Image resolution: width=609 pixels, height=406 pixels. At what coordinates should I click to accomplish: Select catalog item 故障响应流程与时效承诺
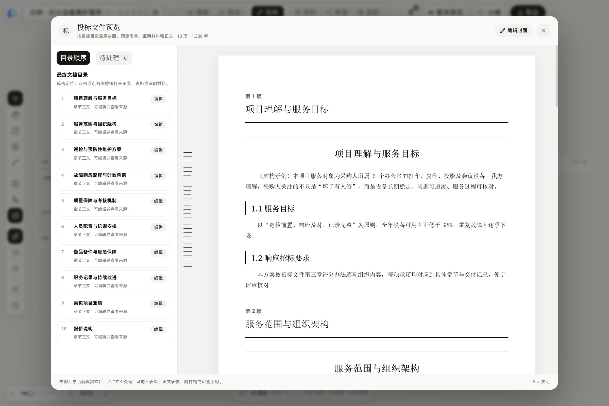coord(114,179)
